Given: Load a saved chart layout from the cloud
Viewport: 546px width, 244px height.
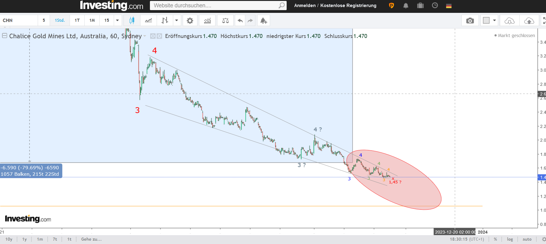Looking at the screenshot, I should 510,21.
